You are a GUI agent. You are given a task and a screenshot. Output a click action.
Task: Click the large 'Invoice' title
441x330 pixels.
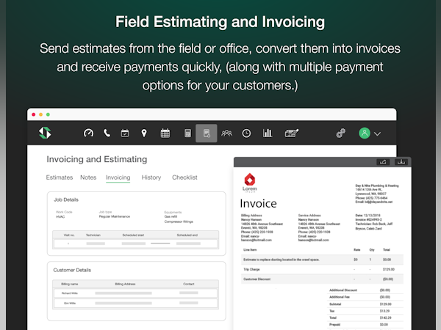[258, 203]
